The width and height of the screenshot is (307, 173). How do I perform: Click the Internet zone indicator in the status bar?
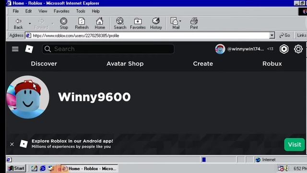[x=266, y=160]
